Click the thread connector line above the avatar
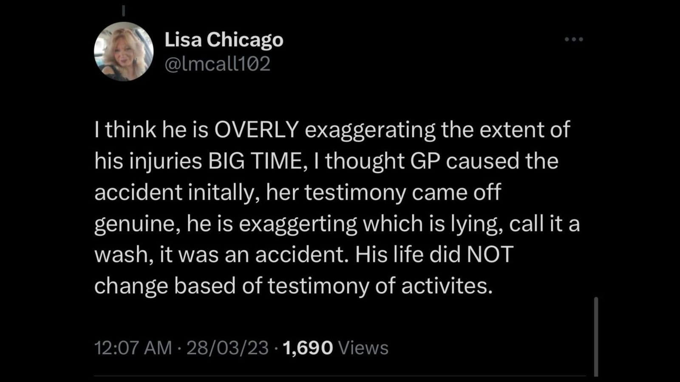 click(124, 11)
